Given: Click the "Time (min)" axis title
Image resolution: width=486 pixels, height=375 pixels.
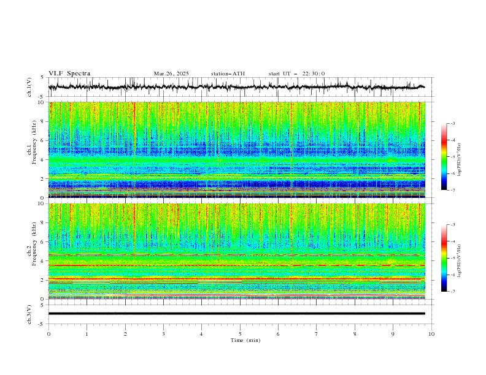Looking at the screenshot, I should (245, 340).
